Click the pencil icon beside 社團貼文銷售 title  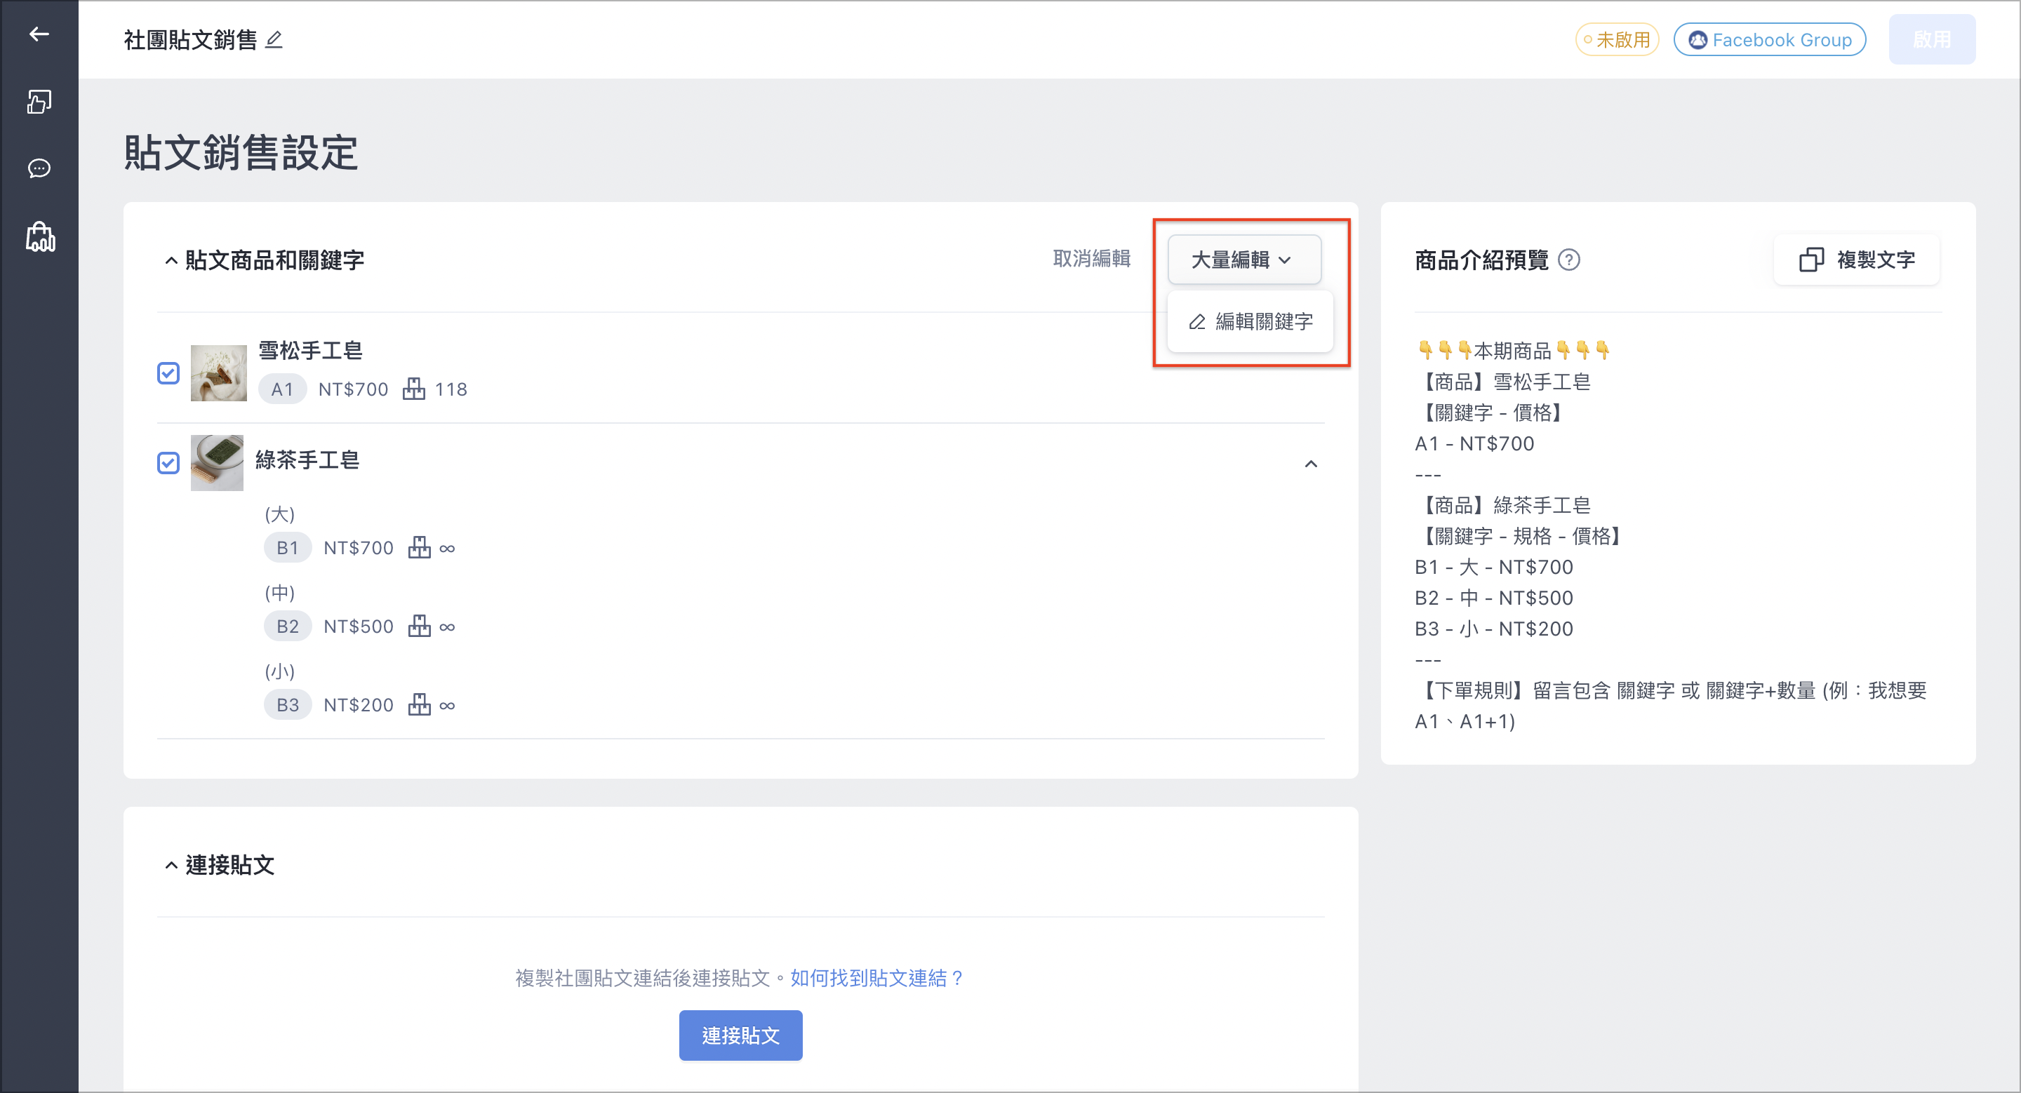coord(274,39)
